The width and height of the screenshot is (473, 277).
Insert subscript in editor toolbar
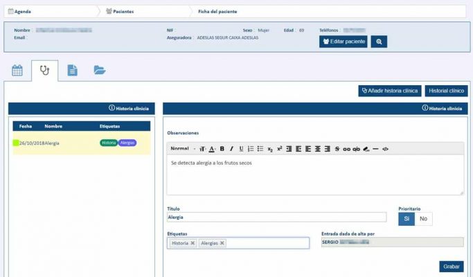tap(270, 149)
